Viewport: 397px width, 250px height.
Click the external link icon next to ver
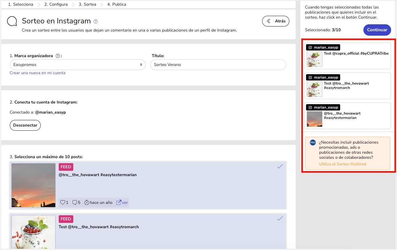(x=119, y=203)
